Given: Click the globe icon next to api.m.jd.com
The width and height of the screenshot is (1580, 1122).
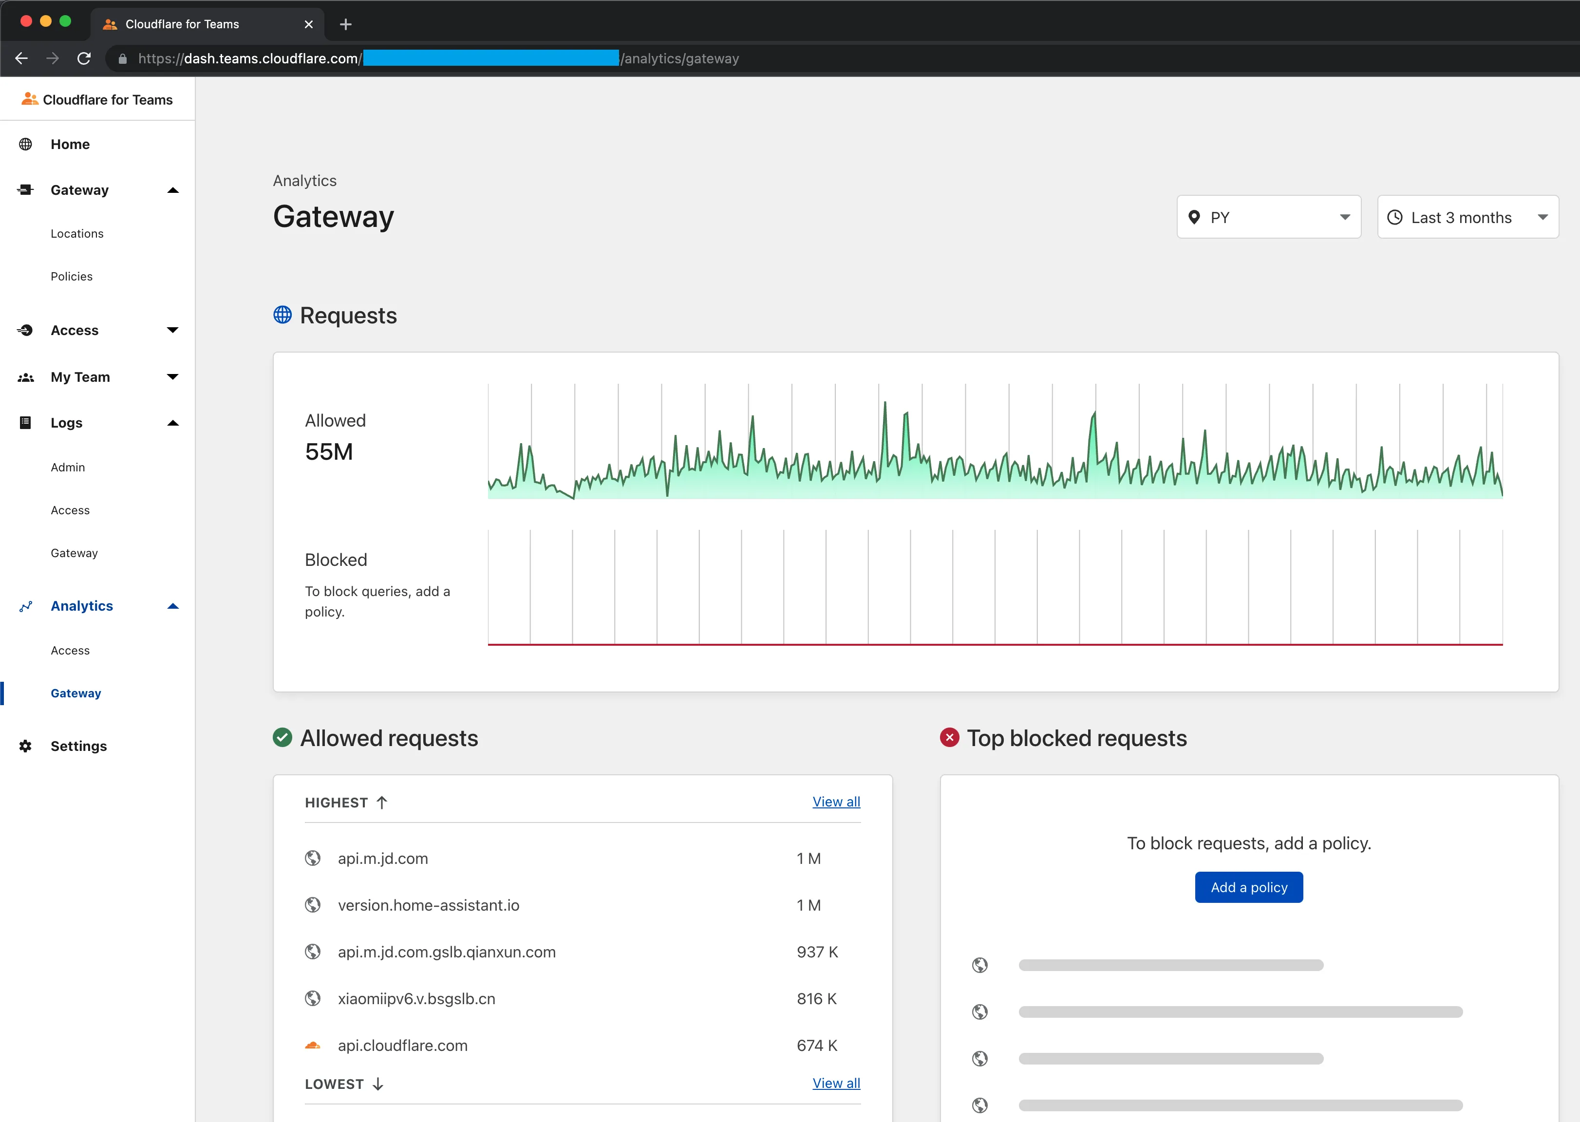Looking at the screenshot, I should point(313,858).
